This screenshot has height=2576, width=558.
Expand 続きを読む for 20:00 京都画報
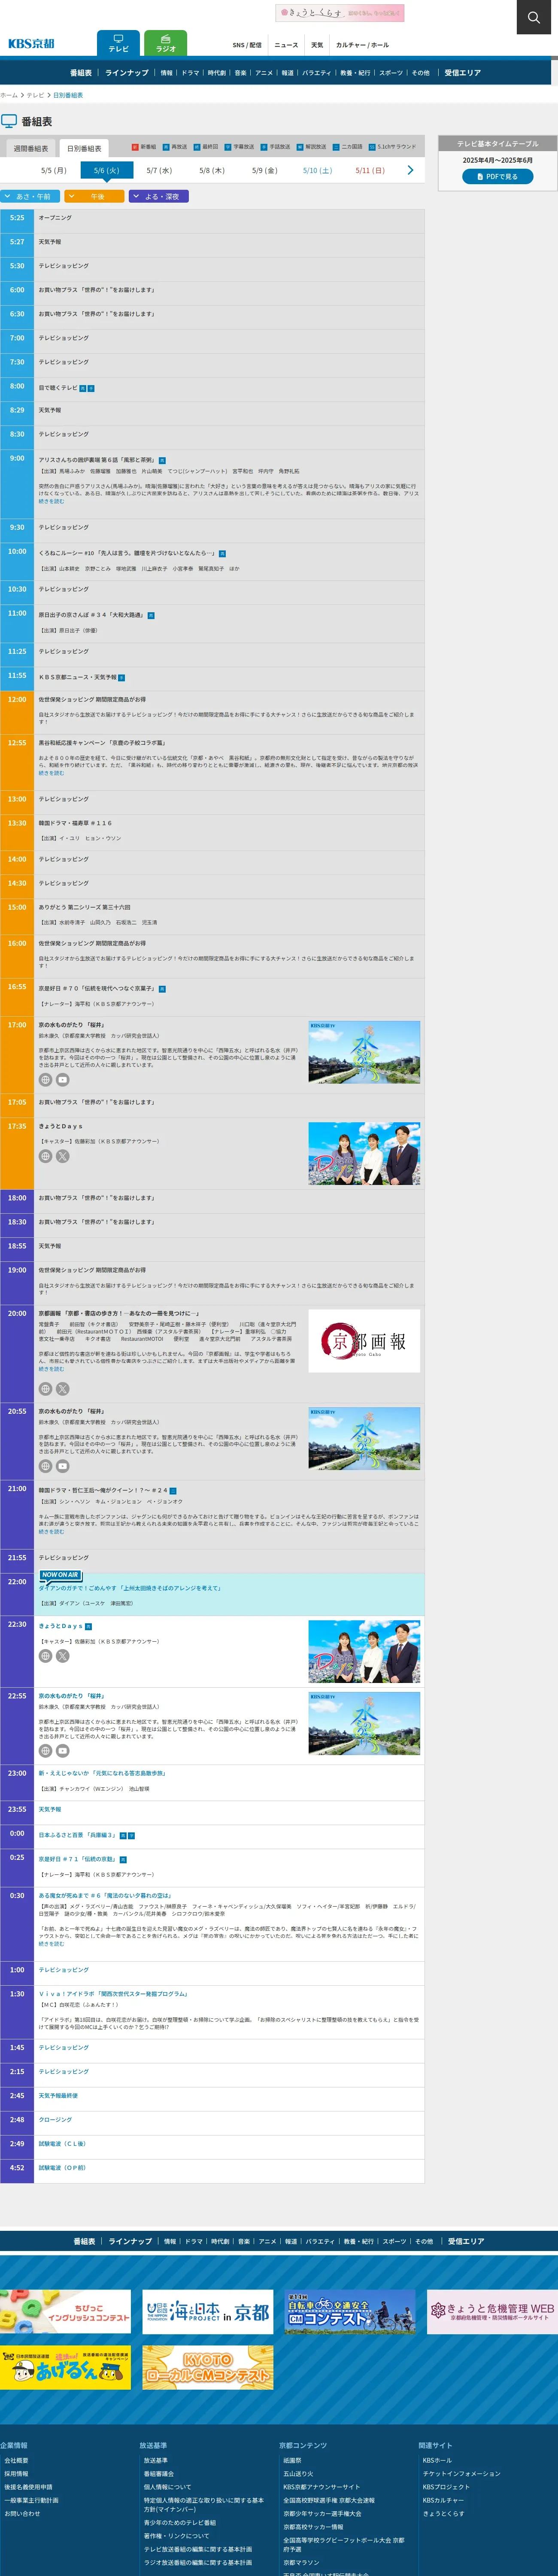(x=51, y=1369)
